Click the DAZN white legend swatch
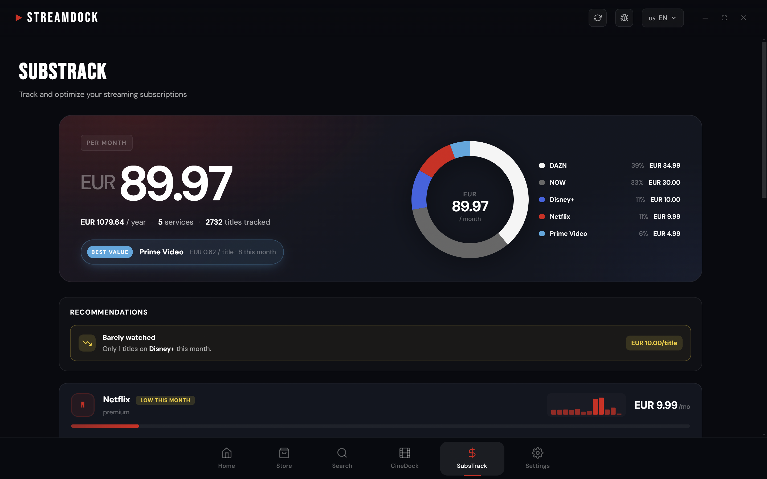Viewport: 767px width, 479px height. [x=542, y=165]
